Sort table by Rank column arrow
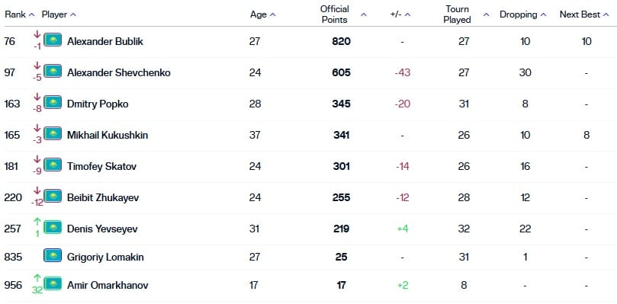617x304 pixels. [x=32, y=15]
